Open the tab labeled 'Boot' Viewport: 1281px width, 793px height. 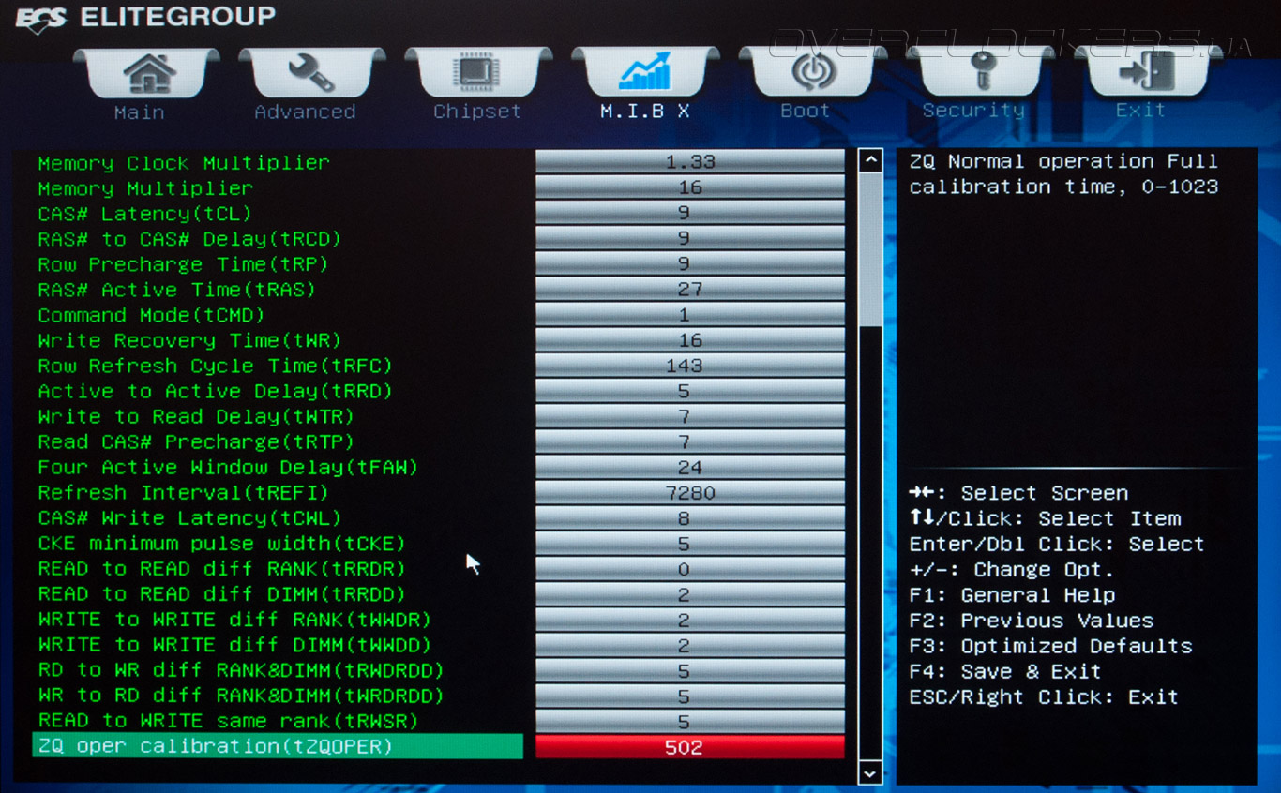pyautogui.click(x=806, y=111)
